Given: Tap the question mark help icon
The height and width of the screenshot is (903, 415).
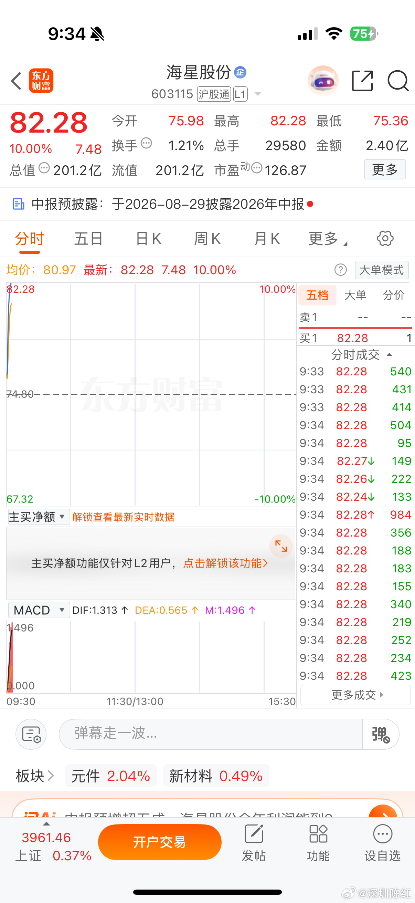Looking at the screenshot, I should pyautogui.click(x=340, y=270).
